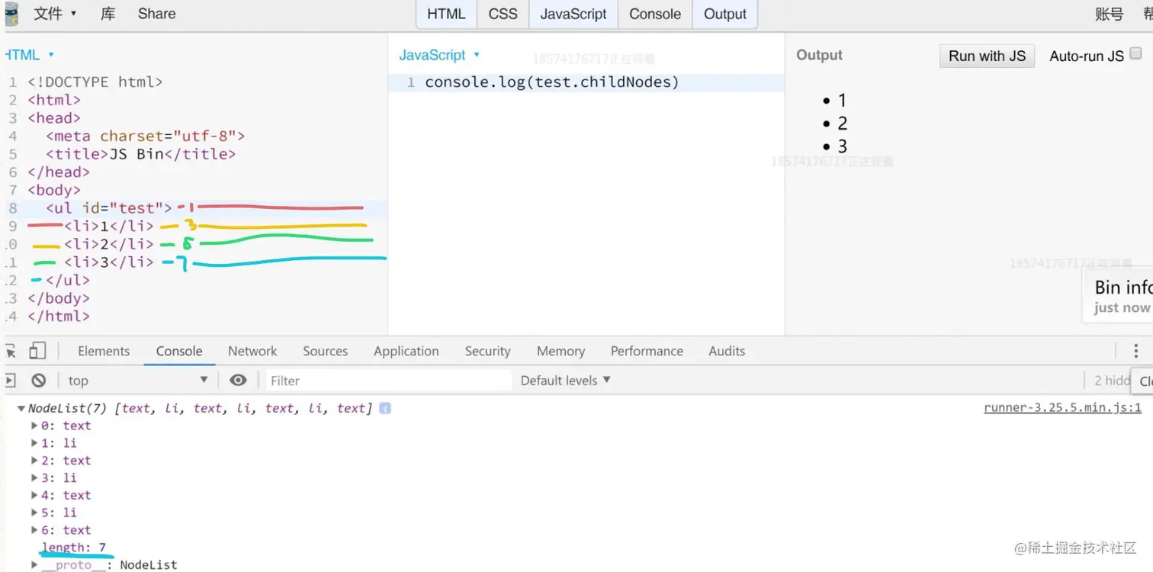1153x572 pixels.
Task: Click the length: 7 property
Action: [x=74, y=548]
